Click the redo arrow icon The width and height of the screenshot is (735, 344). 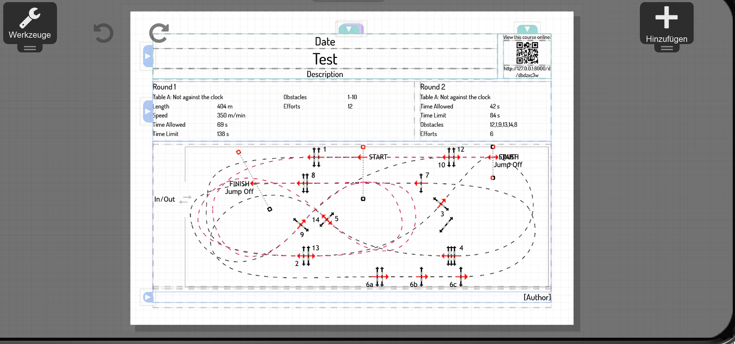click(x=159, y=33)
